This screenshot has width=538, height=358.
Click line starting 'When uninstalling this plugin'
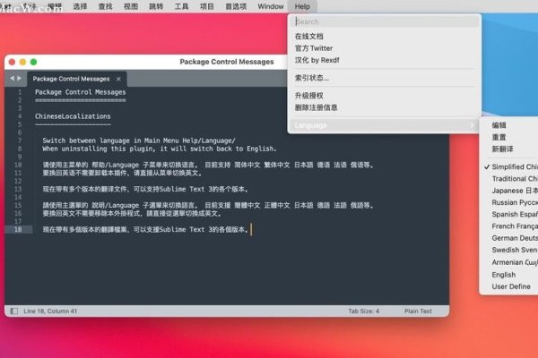click(160, 149)
